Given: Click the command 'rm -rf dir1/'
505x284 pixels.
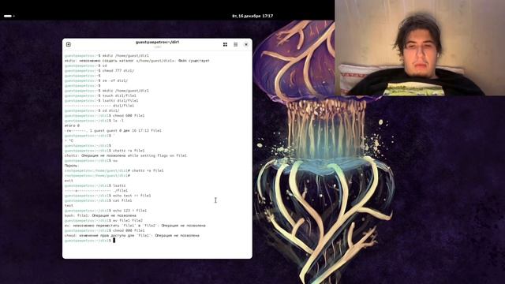Looking at the screenshot, I should tap(115, 80).
